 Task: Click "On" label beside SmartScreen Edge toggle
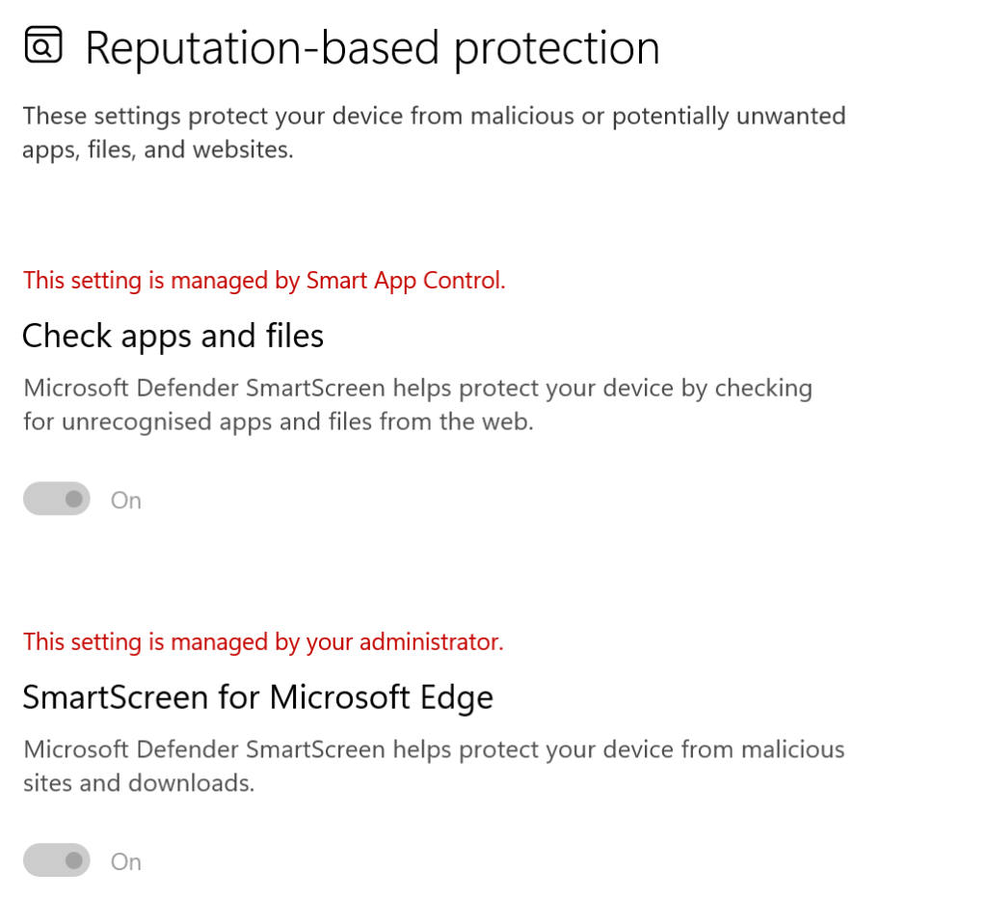coord(126,861)
